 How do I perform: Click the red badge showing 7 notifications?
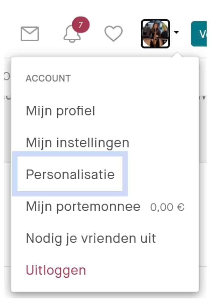coord(80,25)
